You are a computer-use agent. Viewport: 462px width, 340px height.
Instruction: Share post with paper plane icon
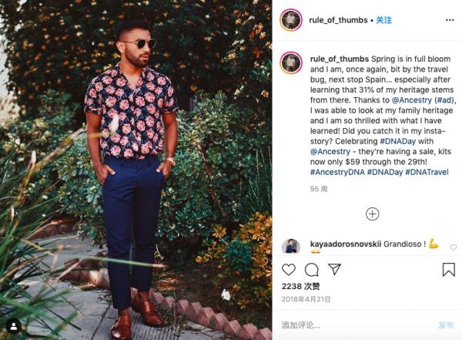334,269
